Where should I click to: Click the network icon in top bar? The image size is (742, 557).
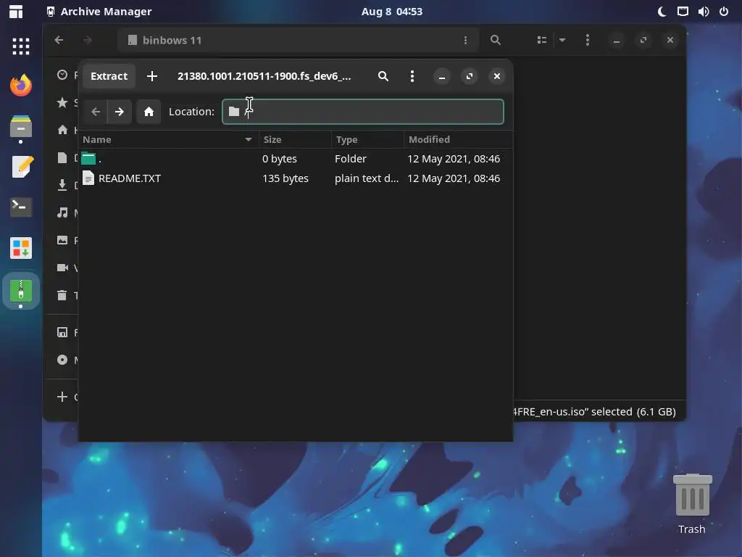pos(683,12)
